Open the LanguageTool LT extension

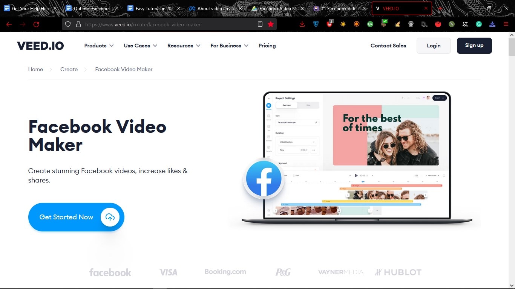(465, 24)
